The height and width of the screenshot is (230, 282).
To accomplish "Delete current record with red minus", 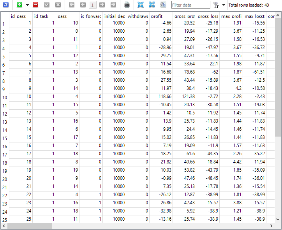I will (35, 5).
